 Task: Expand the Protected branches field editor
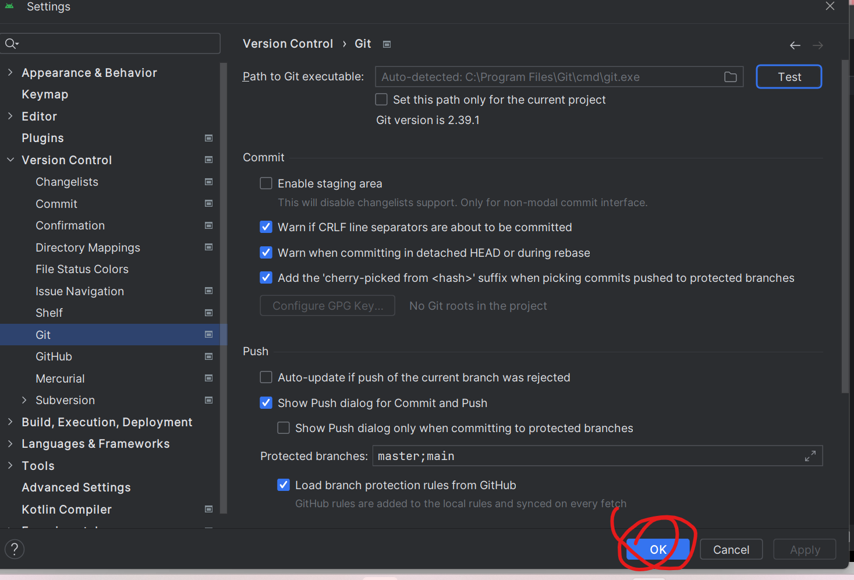click(810, 456)
